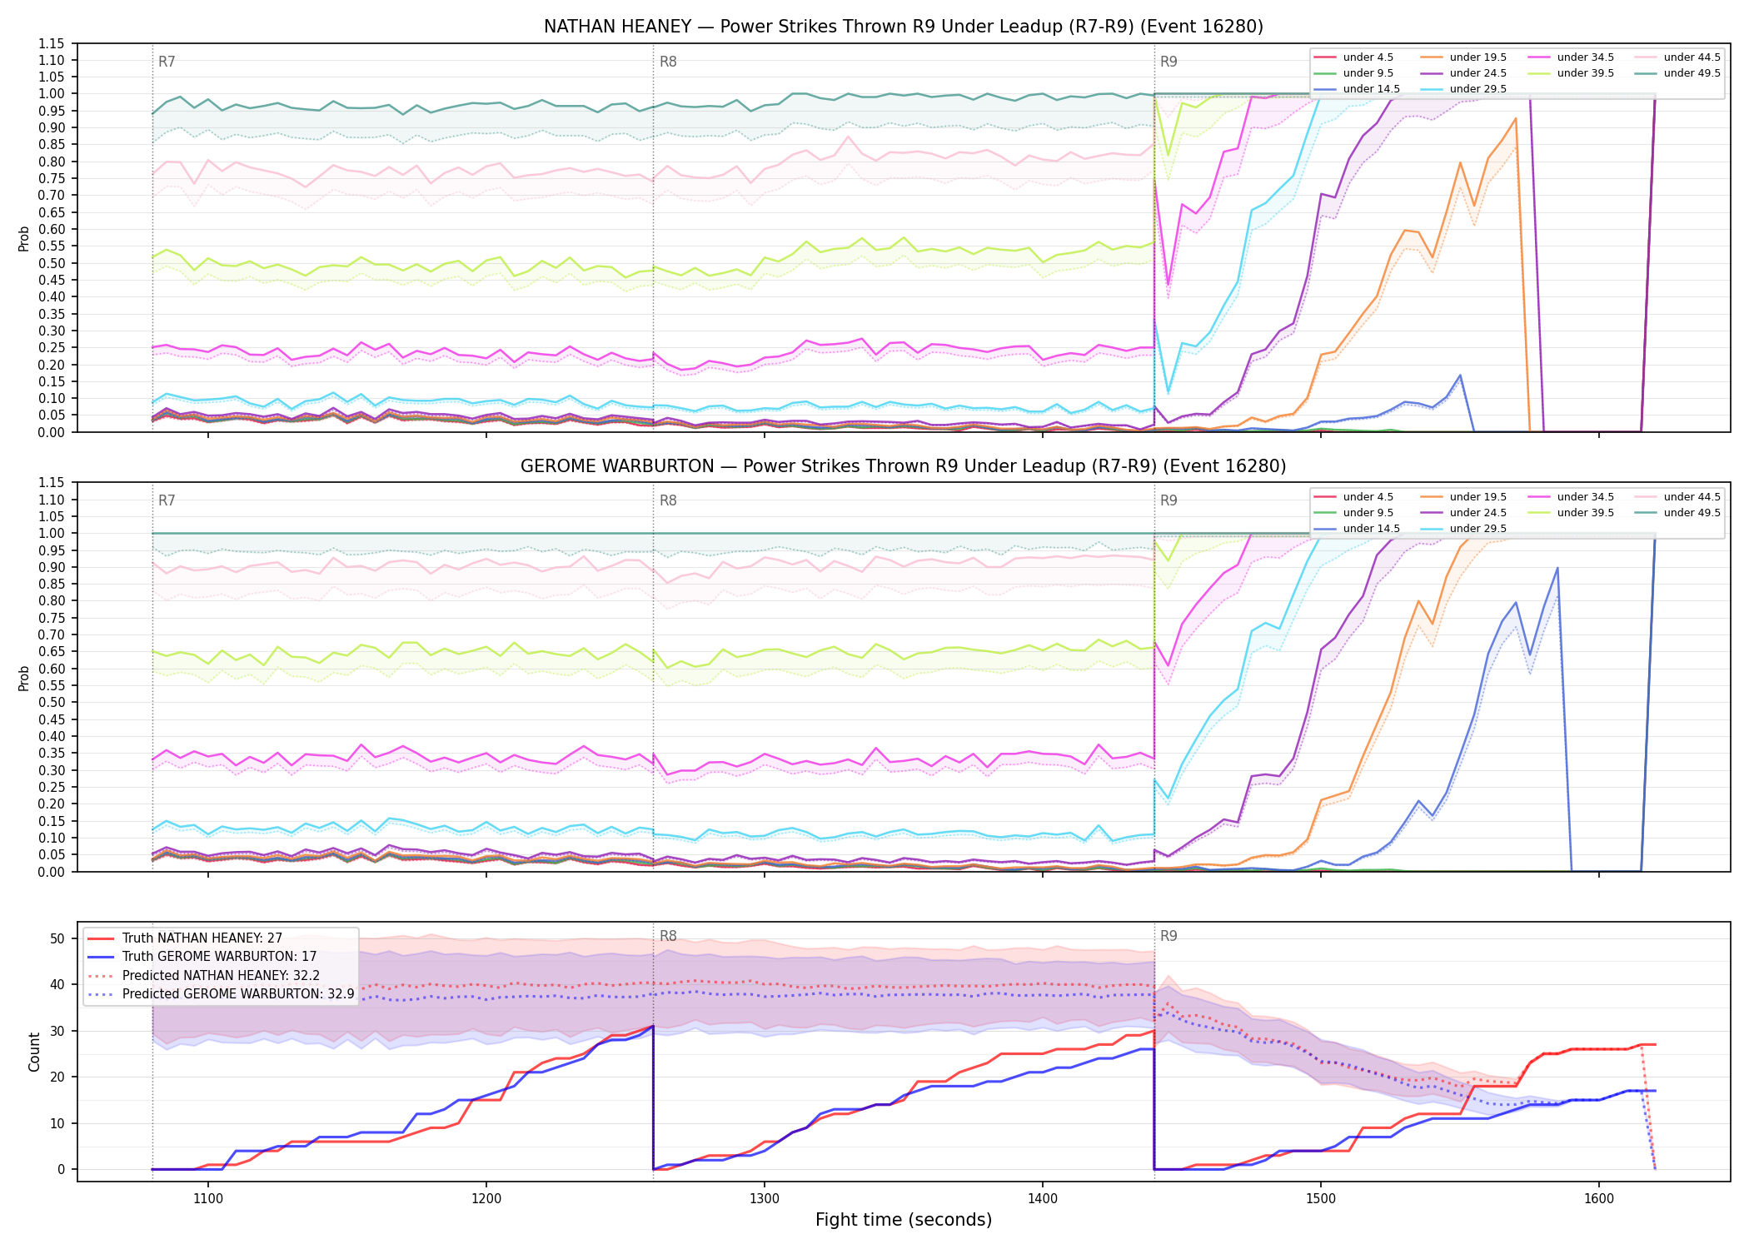Click the R8 round label in Count chart
The width and height of the screenshot is (1749, 1249).
[668, 936]
